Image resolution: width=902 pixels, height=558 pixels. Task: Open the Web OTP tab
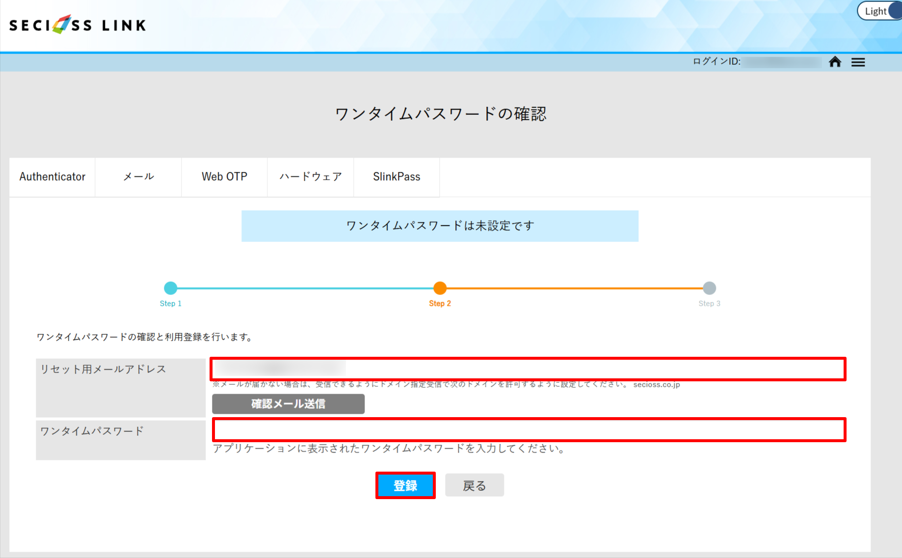pyautogui.click(x=224, y=177)
